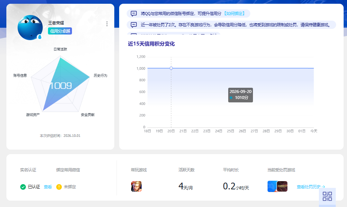347x207 pixels.
Task: Click the 本次评估时间 2026.10.01 text
Action: click(60, 136)
